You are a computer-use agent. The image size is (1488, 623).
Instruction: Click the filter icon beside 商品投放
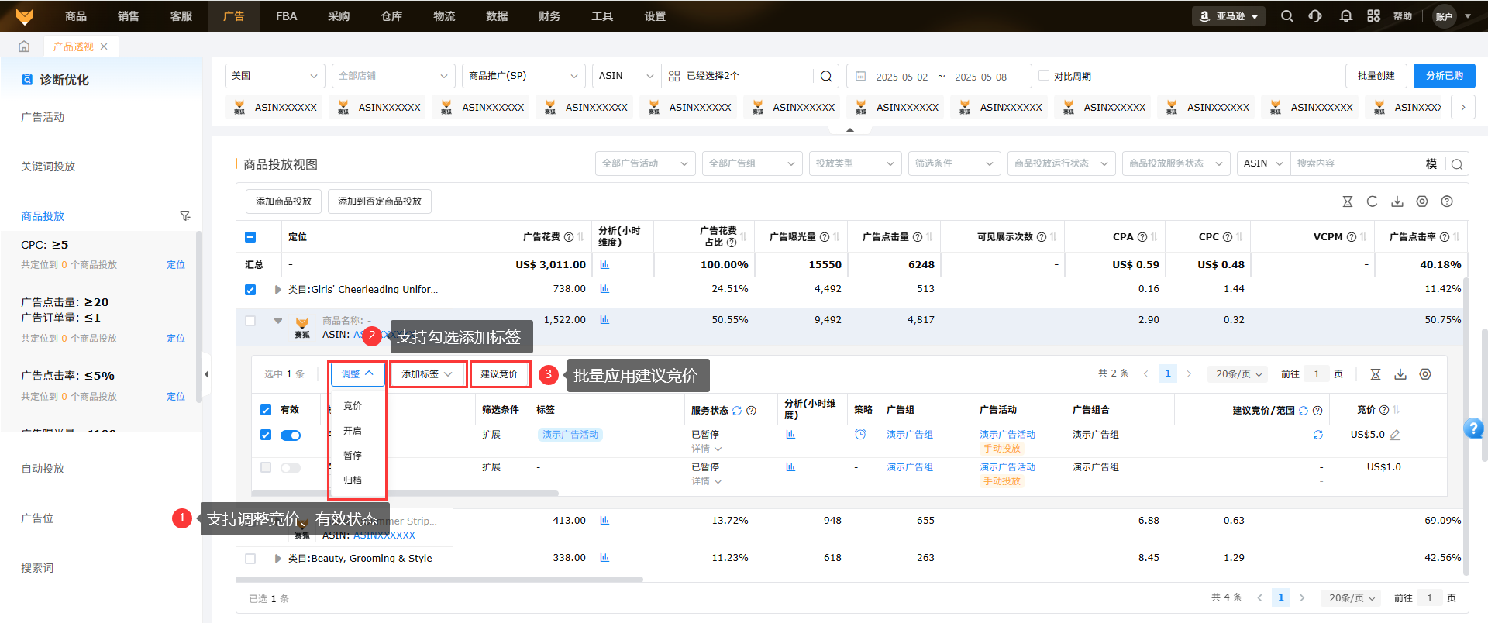point(185,216)
